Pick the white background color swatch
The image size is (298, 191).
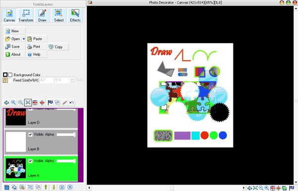pyautogui.click(x=10, y=74)
